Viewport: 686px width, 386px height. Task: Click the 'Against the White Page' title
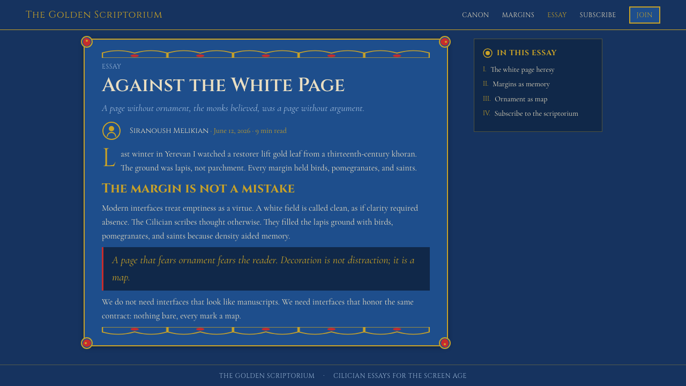tap(223, 85)
